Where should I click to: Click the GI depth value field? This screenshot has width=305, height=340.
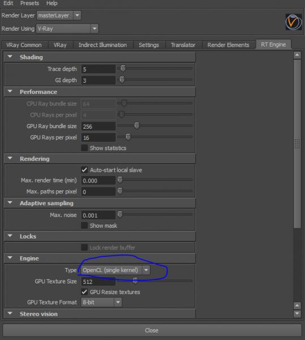point(98,80)
